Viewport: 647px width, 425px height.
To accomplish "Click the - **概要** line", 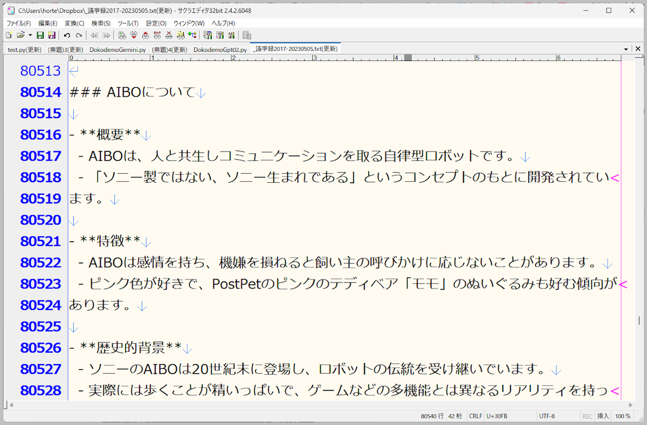I will tap(105, 135).
